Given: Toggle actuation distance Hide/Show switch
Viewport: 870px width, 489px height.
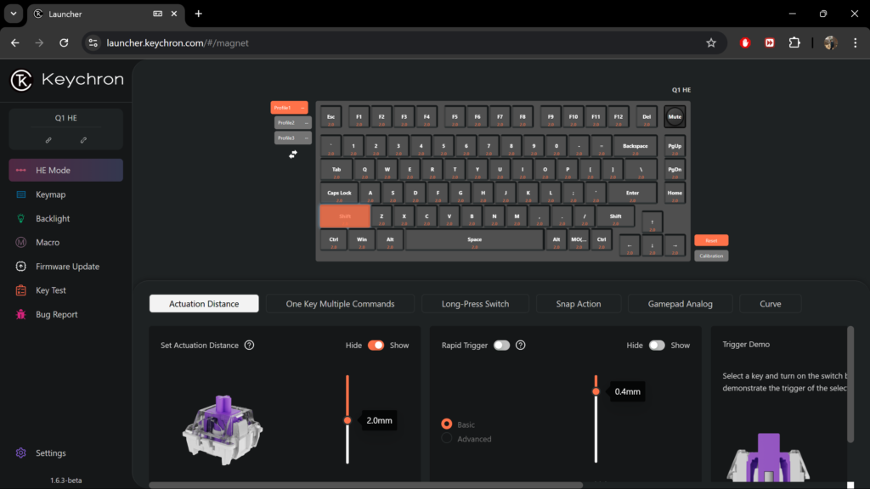Looking at the screenshot, I should (x=376, y=345).
